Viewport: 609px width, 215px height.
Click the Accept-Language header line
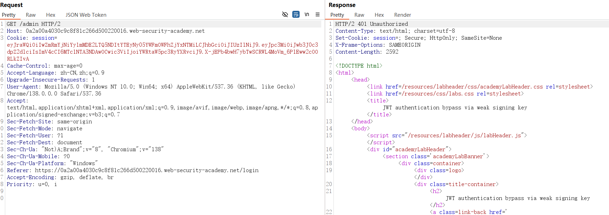click(56, 73)
